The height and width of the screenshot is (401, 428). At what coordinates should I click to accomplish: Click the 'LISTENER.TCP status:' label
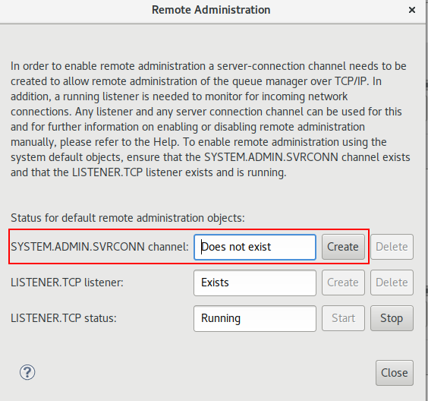pyautogui.click(x=64, y=318)
